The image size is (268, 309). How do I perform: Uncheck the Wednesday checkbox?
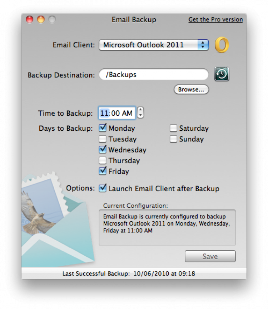[x=103, y=149]
